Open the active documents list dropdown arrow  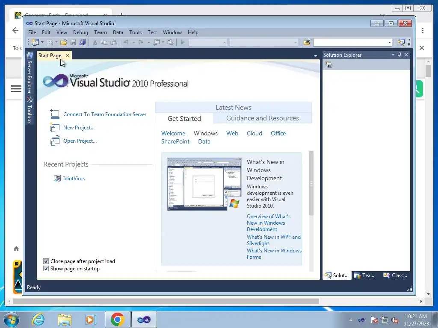coord(316,56)
